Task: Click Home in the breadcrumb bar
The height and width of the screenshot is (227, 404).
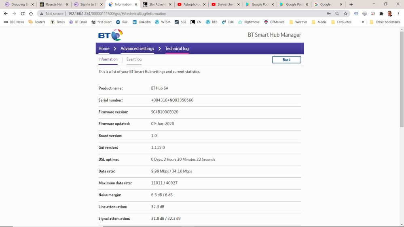Action: (104, 48)
